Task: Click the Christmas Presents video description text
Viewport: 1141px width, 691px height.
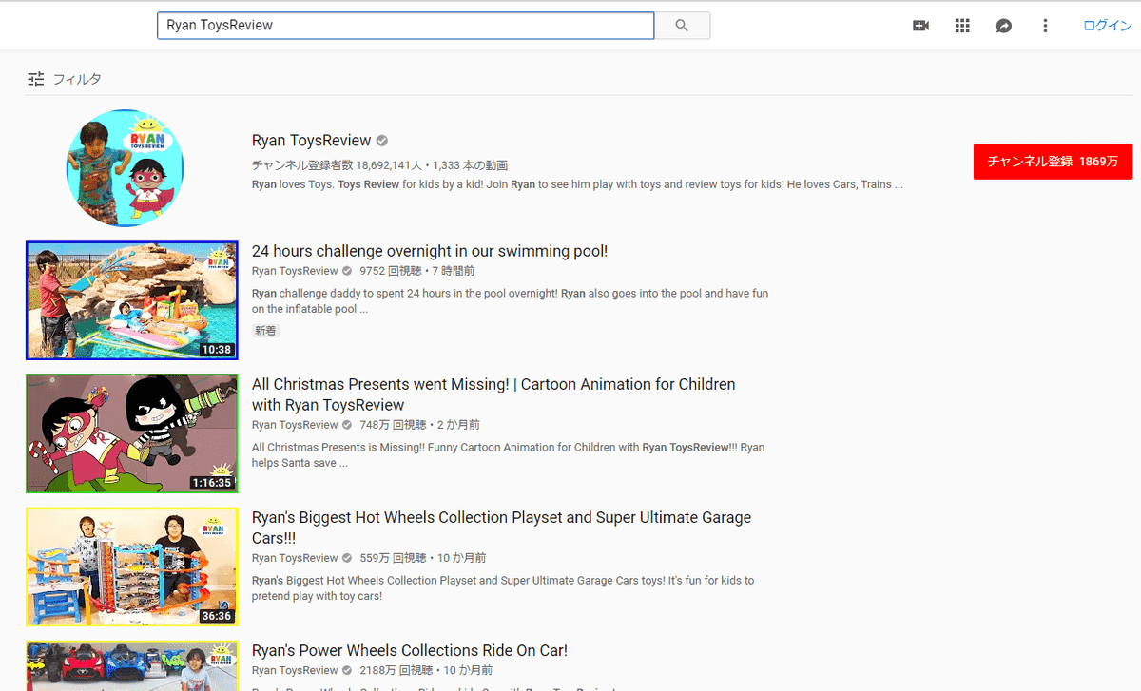Action: click(508, 454)
